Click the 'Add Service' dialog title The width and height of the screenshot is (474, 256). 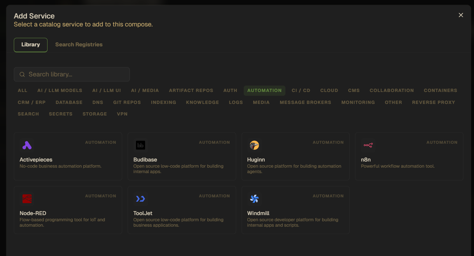coord(34,16)
